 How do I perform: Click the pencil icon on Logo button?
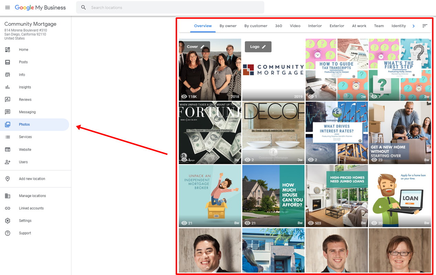[x=264, y=47]
